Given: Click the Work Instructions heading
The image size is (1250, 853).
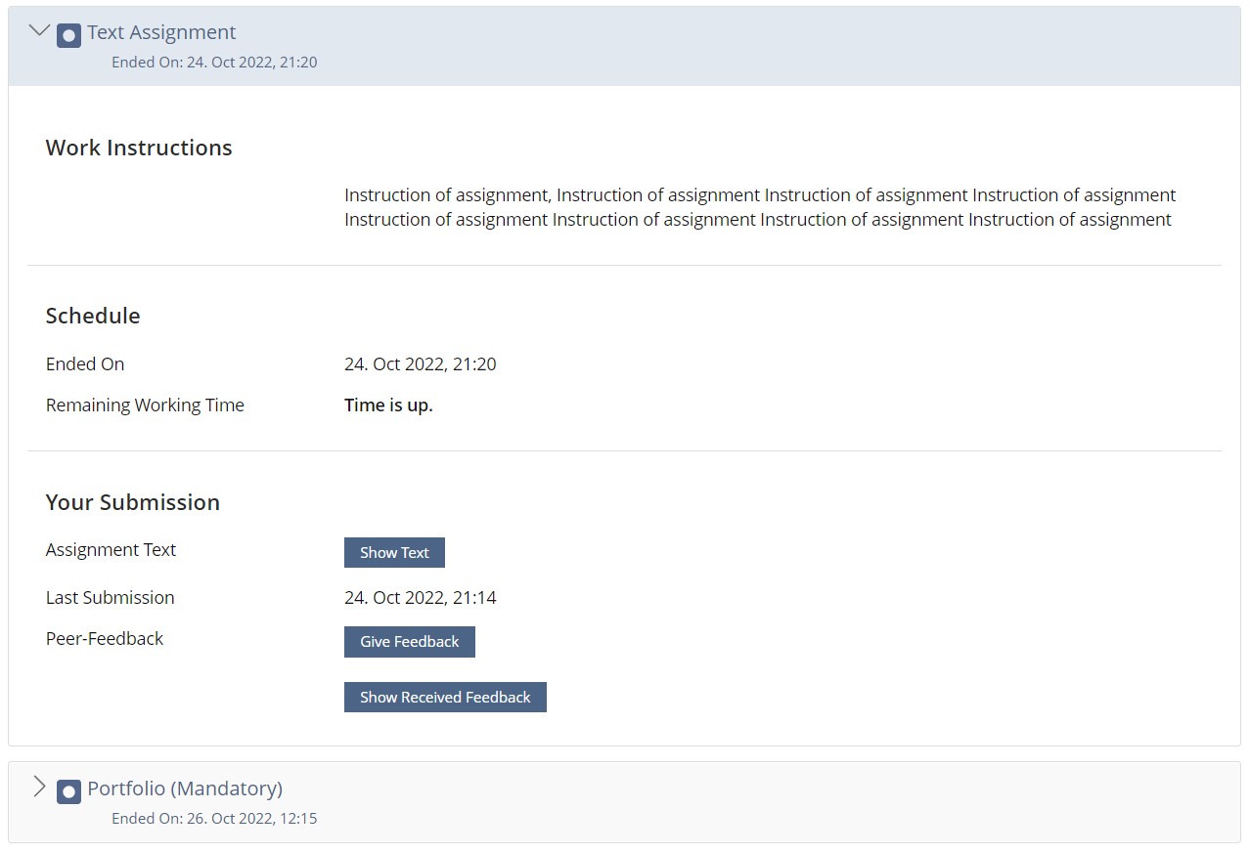Looking at the screenshot, I should click(x=139, y=148).
